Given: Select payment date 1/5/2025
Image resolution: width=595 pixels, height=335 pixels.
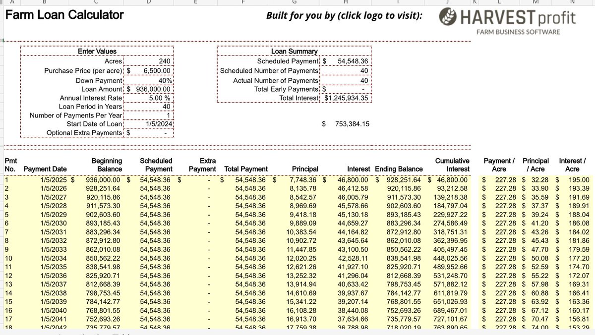Looking at the screenshot, I should coord(55,180).
